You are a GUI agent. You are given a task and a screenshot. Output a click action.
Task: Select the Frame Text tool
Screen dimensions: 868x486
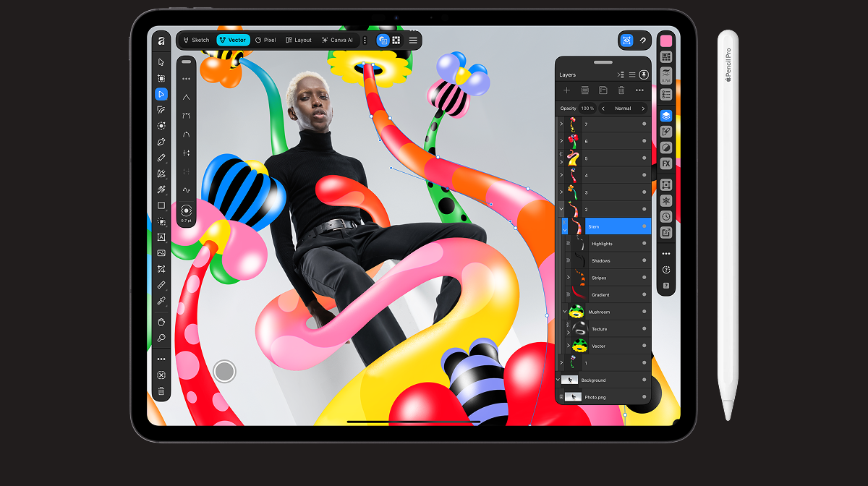click(161, 237)
